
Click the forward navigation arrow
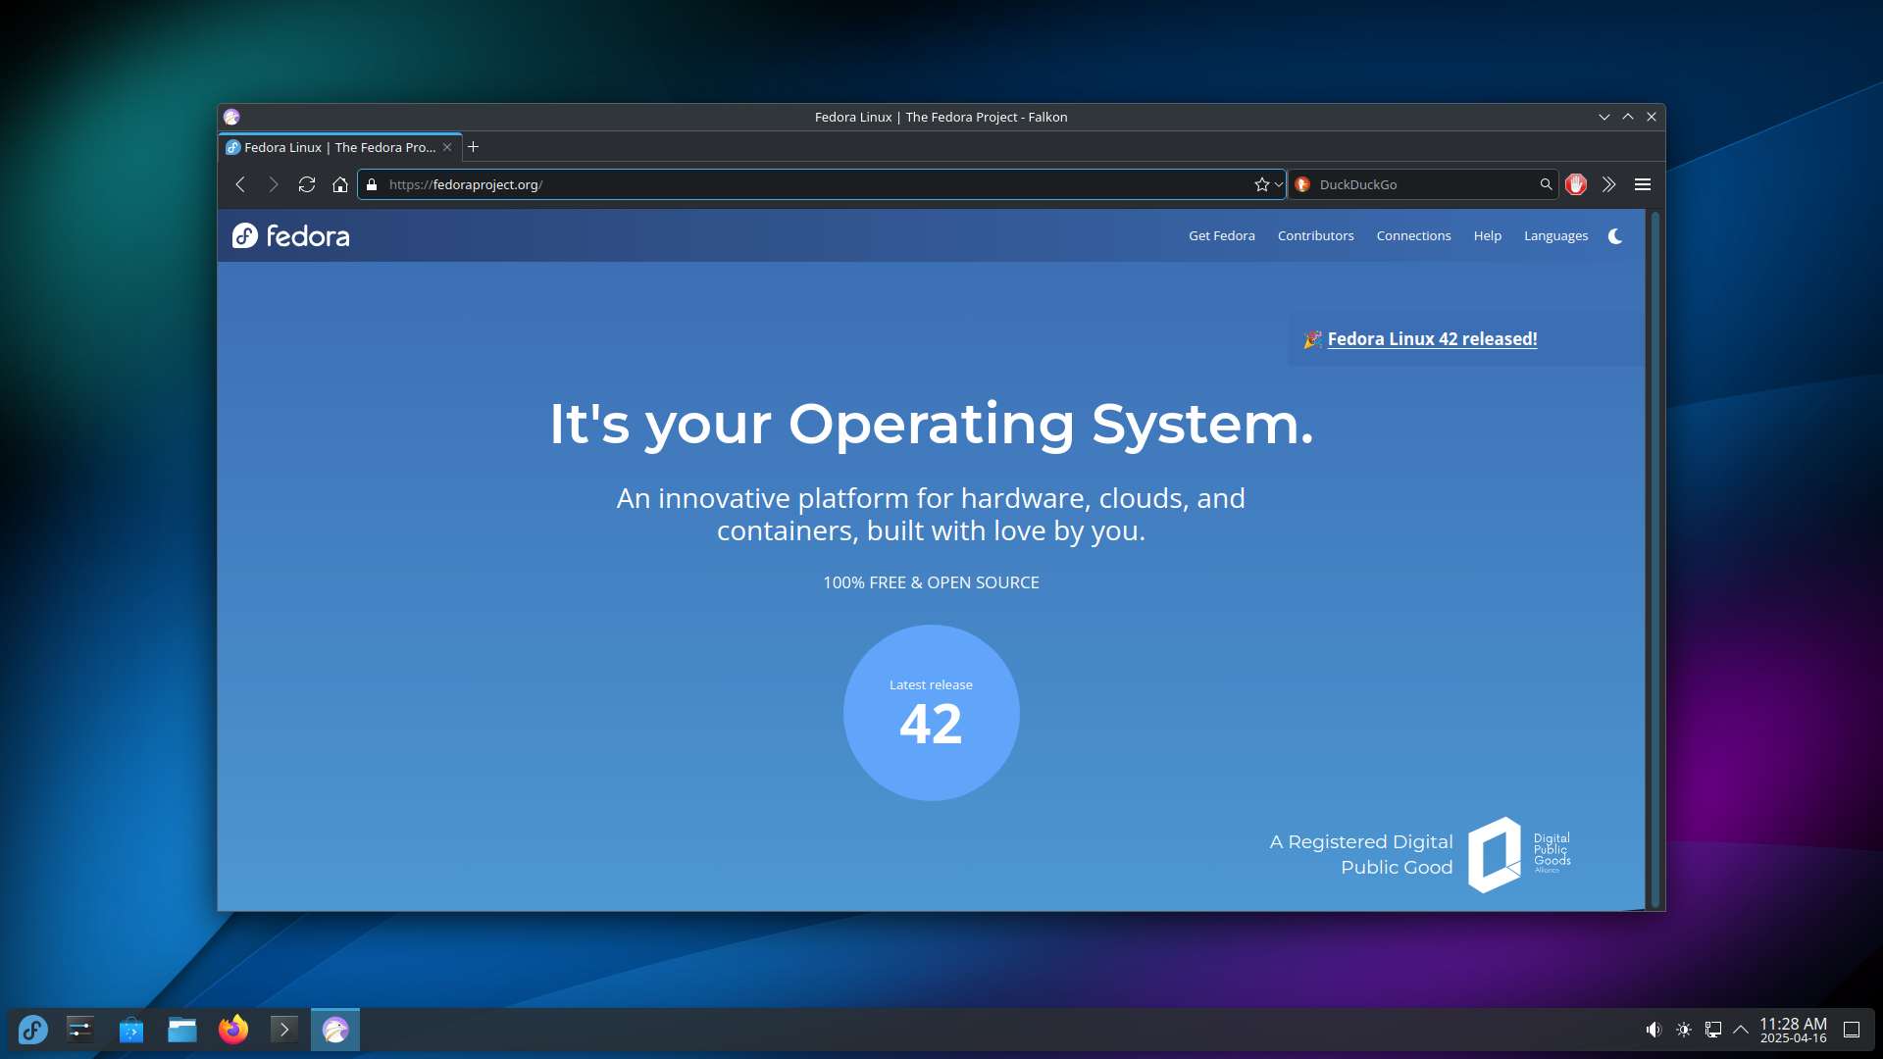click(274, 184)
